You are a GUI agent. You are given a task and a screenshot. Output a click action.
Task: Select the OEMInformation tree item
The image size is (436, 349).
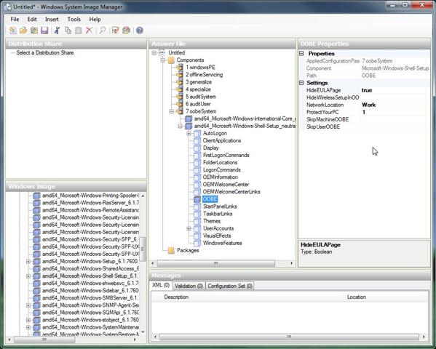tap(221, 177)
